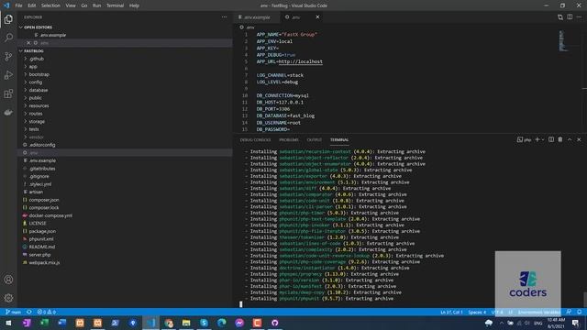
Task: Open Explorer panel more actions ellipsis
Action: tap(224, 17)
